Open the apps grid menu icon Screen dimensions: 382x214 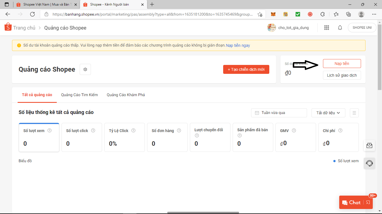pos(326,28)
